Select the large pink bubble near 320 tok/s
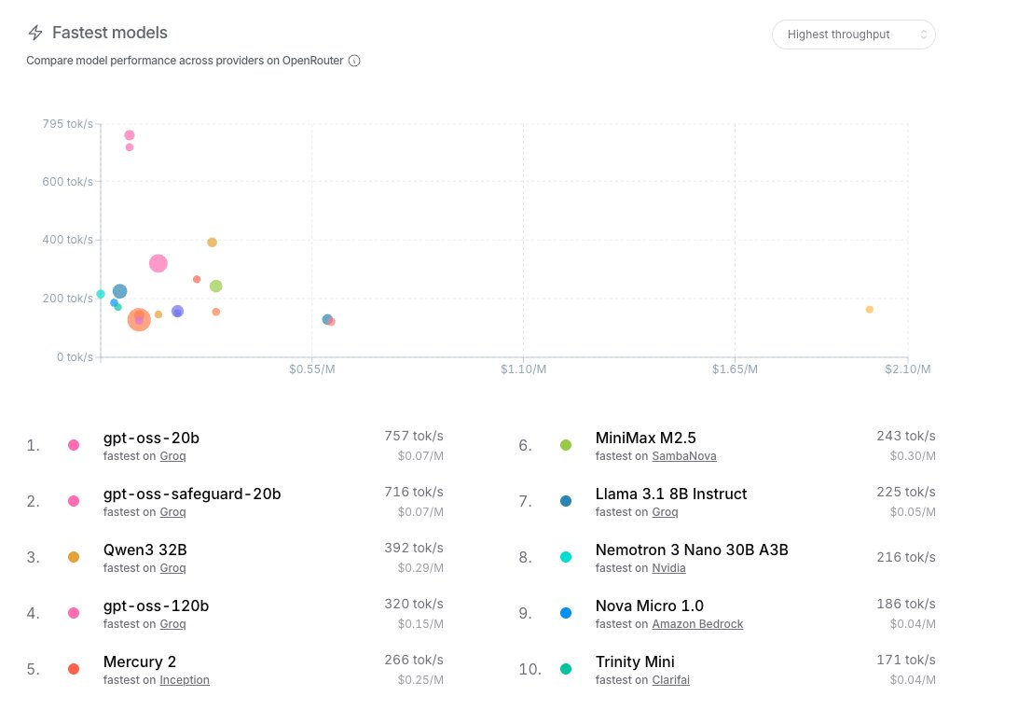 click(158, 263)
